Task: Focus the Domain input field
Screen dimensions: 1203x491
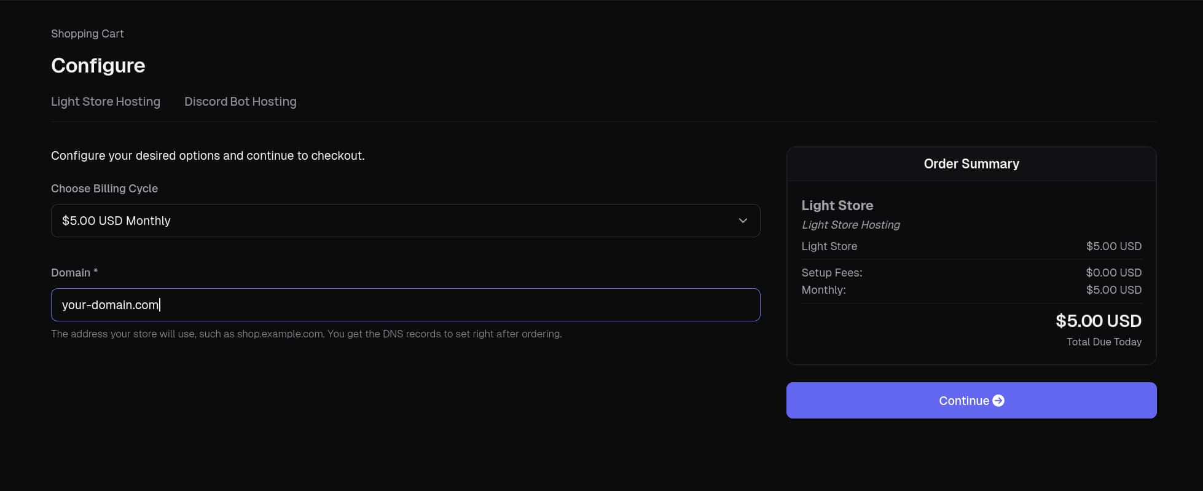Action: click(406, 305)
